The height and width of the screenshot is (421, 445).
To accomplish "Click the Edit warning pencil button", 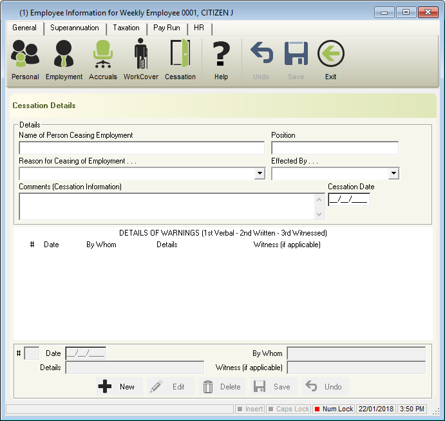I will pos(171,386).
